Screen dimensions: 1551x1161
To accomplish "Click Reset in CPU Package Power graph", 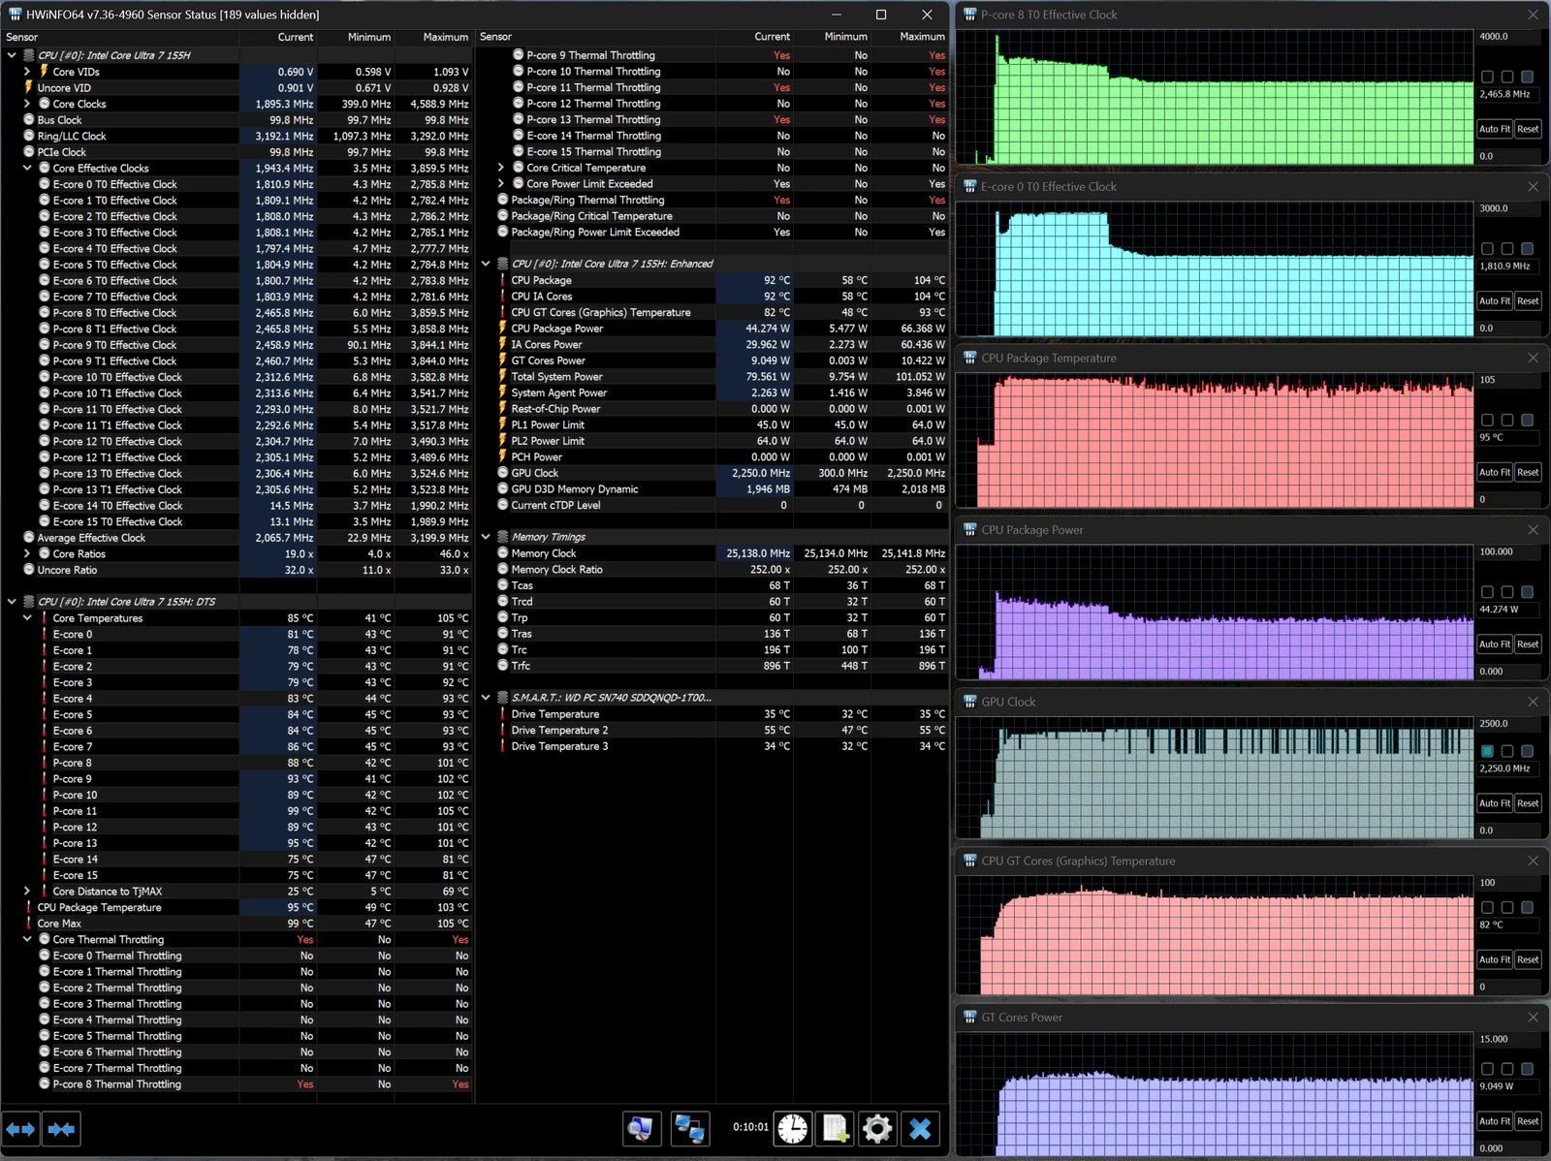I will (x=1528, y=644).
